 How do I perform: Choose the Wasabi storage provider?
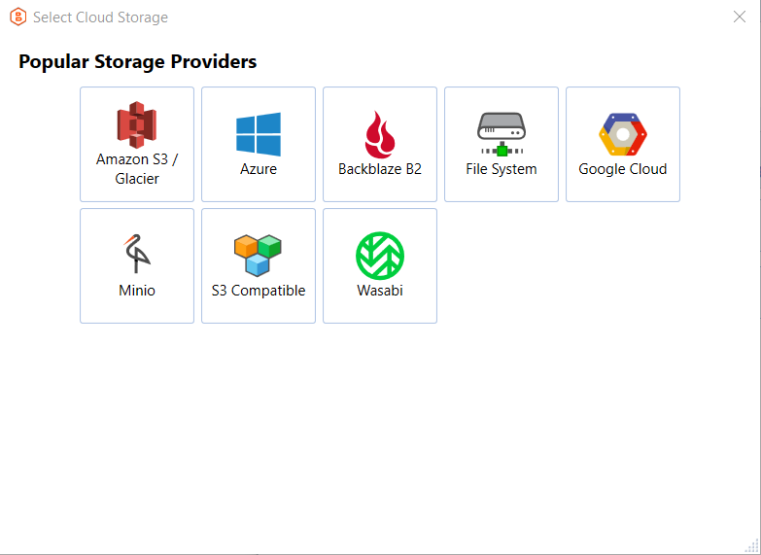(x=380, y=265)
